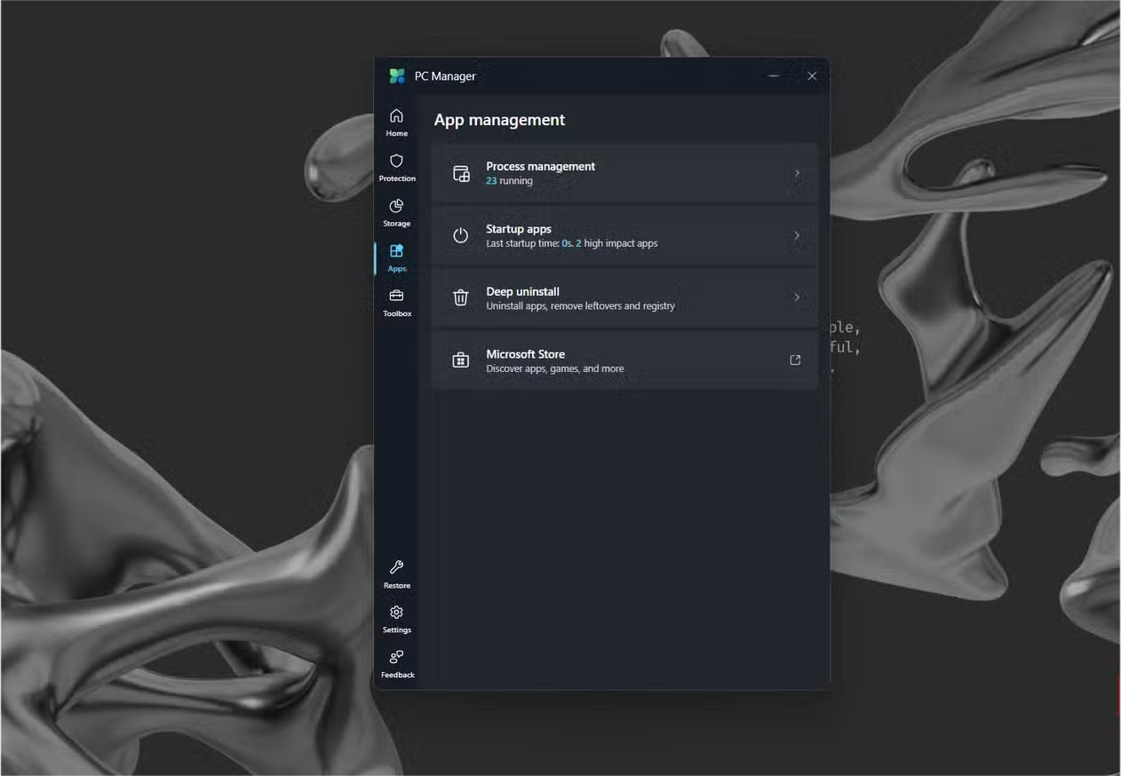The width and height of the screenshot is (1121, 776).
Task: Click the PC Manager logo in the titlebar
Action: coord(397,75)
